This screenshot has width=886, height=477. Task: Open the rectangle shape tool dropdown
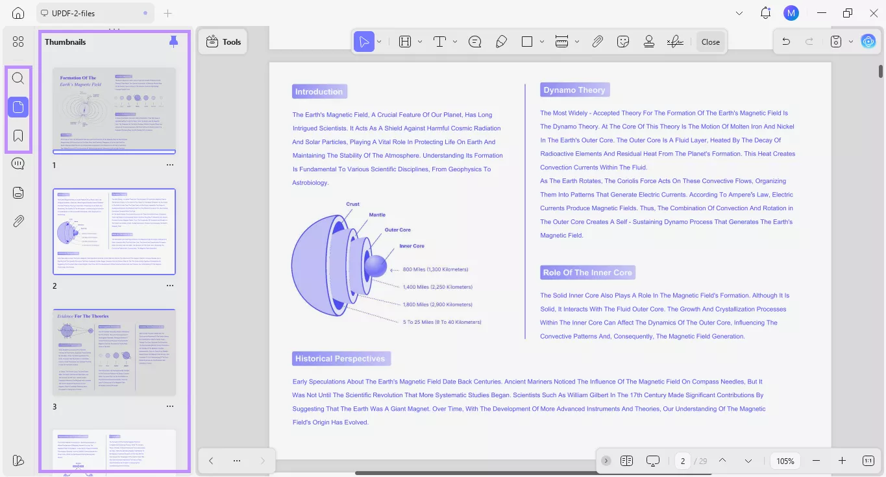(542, 42)
